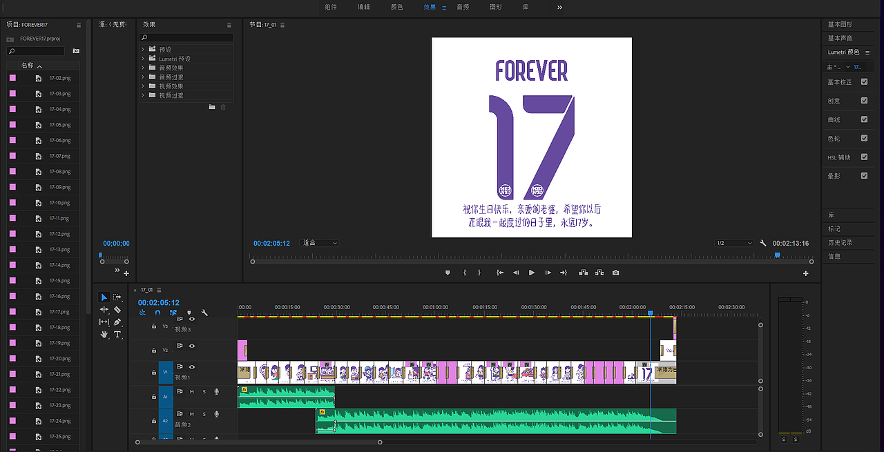This screenshot has height=452, width=884.
Task: Mark Out point in program monitor
Action: click(479, 273)
